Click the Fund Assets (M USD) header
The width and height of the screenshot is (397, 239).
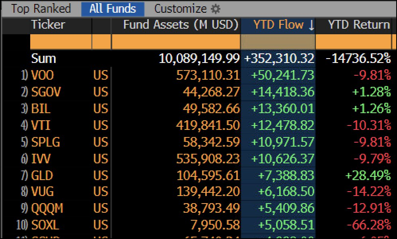[x=181, y=25]
